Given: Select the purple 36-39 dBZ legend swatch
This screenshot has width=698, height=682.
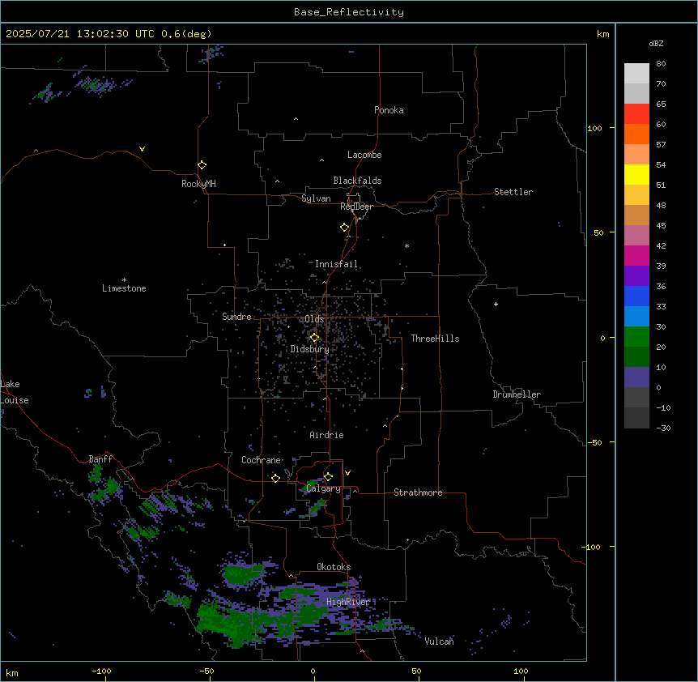Looking at the screenshot, I should pos(636,275).
